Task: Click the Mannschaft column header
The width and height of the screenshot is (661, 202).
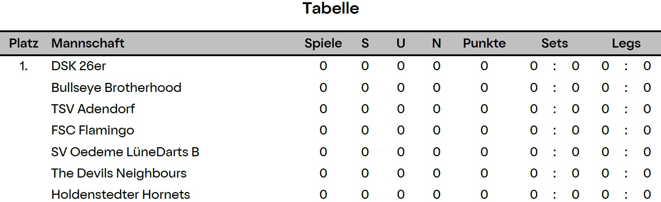Action: 88,43
